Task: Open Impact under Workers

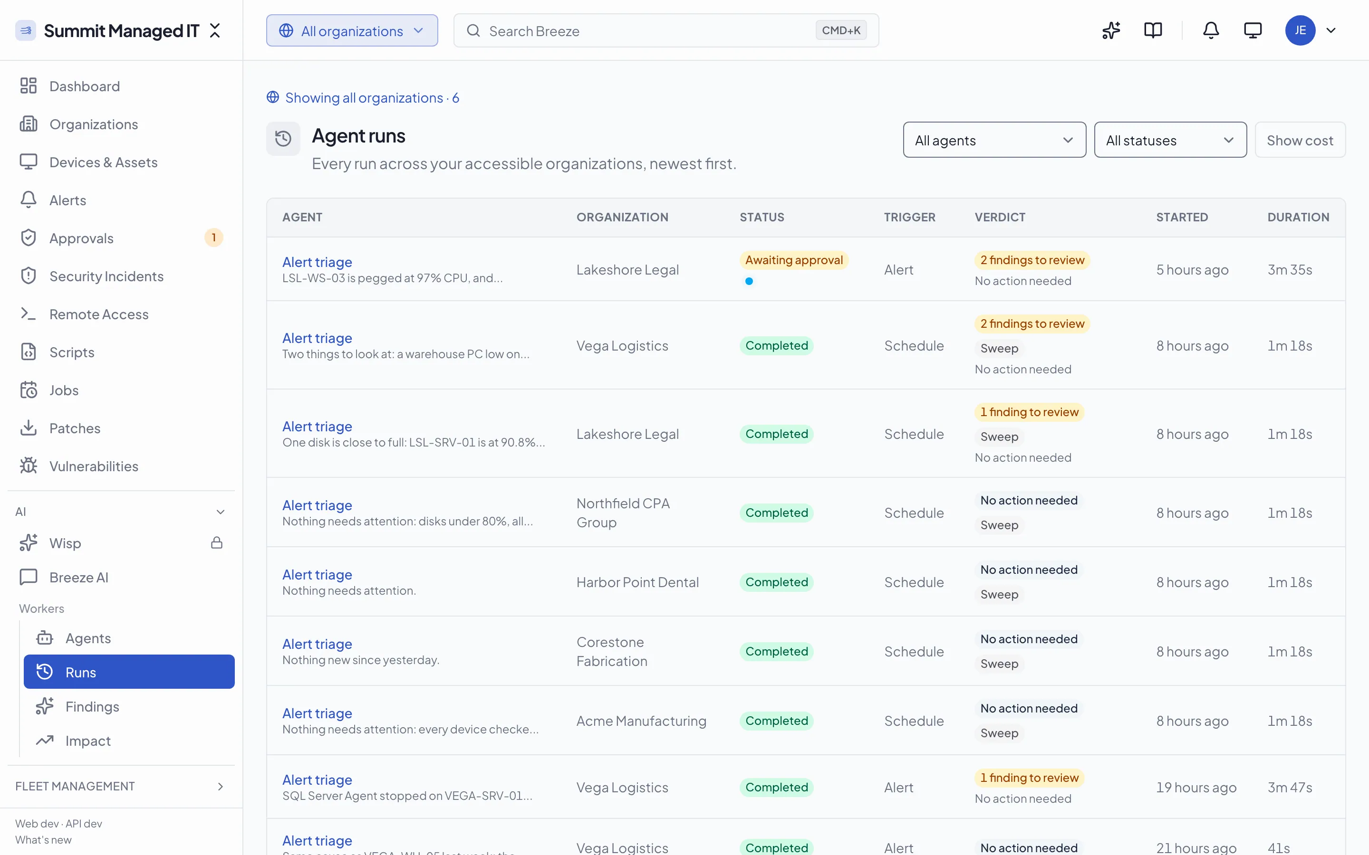Action: point(129,741)
